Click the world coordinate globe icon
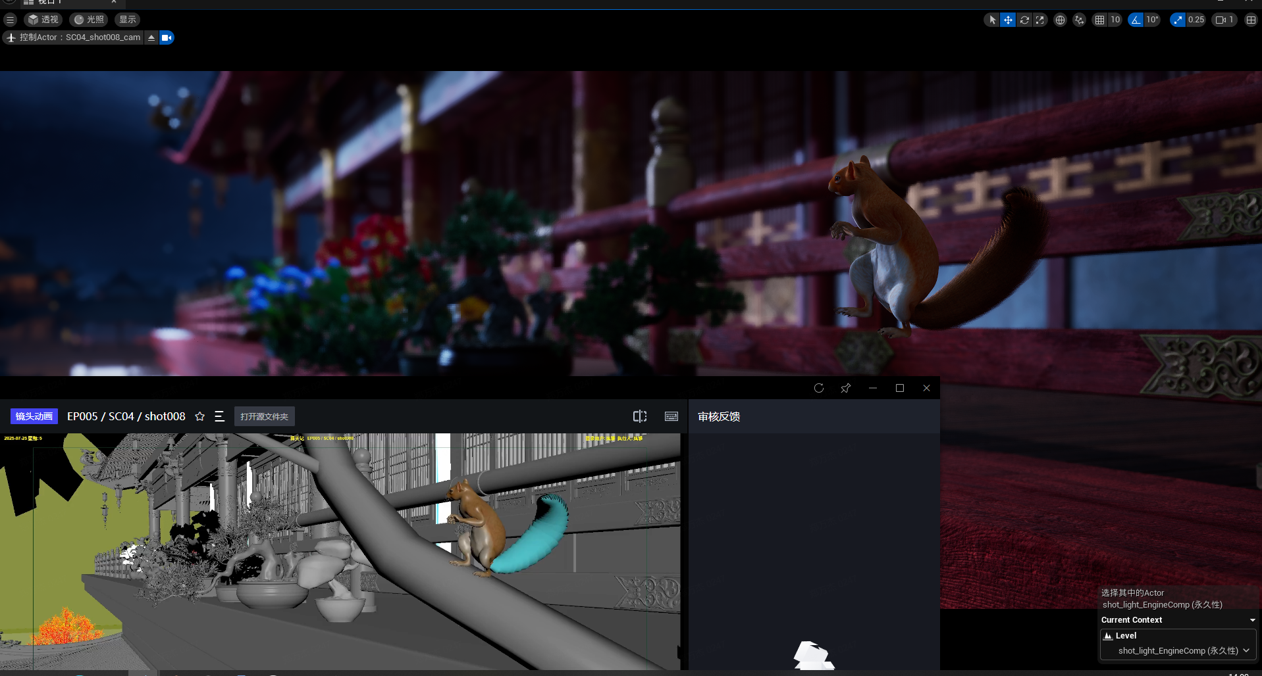 (x=1060, y=20)
